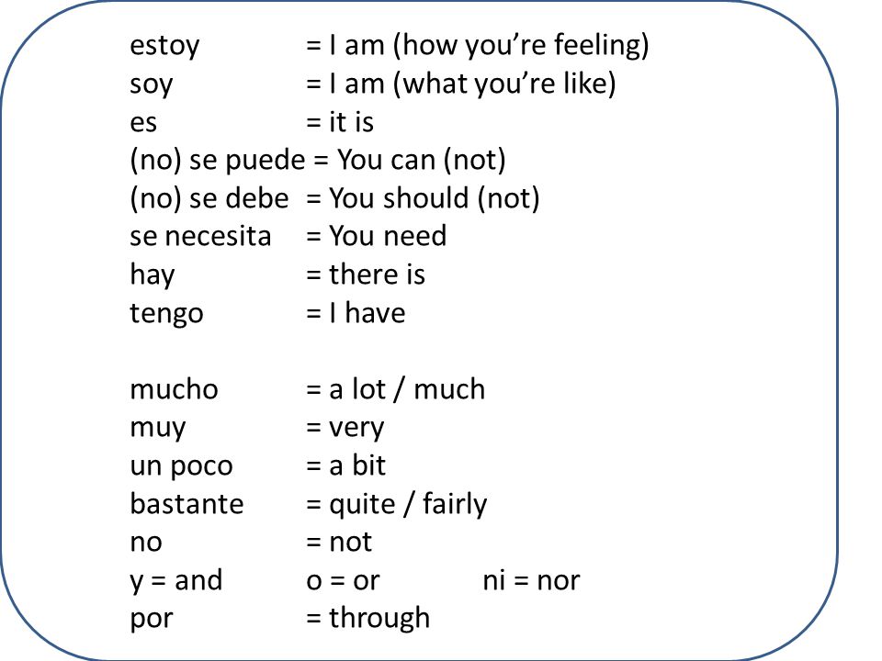Click the word 'bastante'

(x=187, y=504)
